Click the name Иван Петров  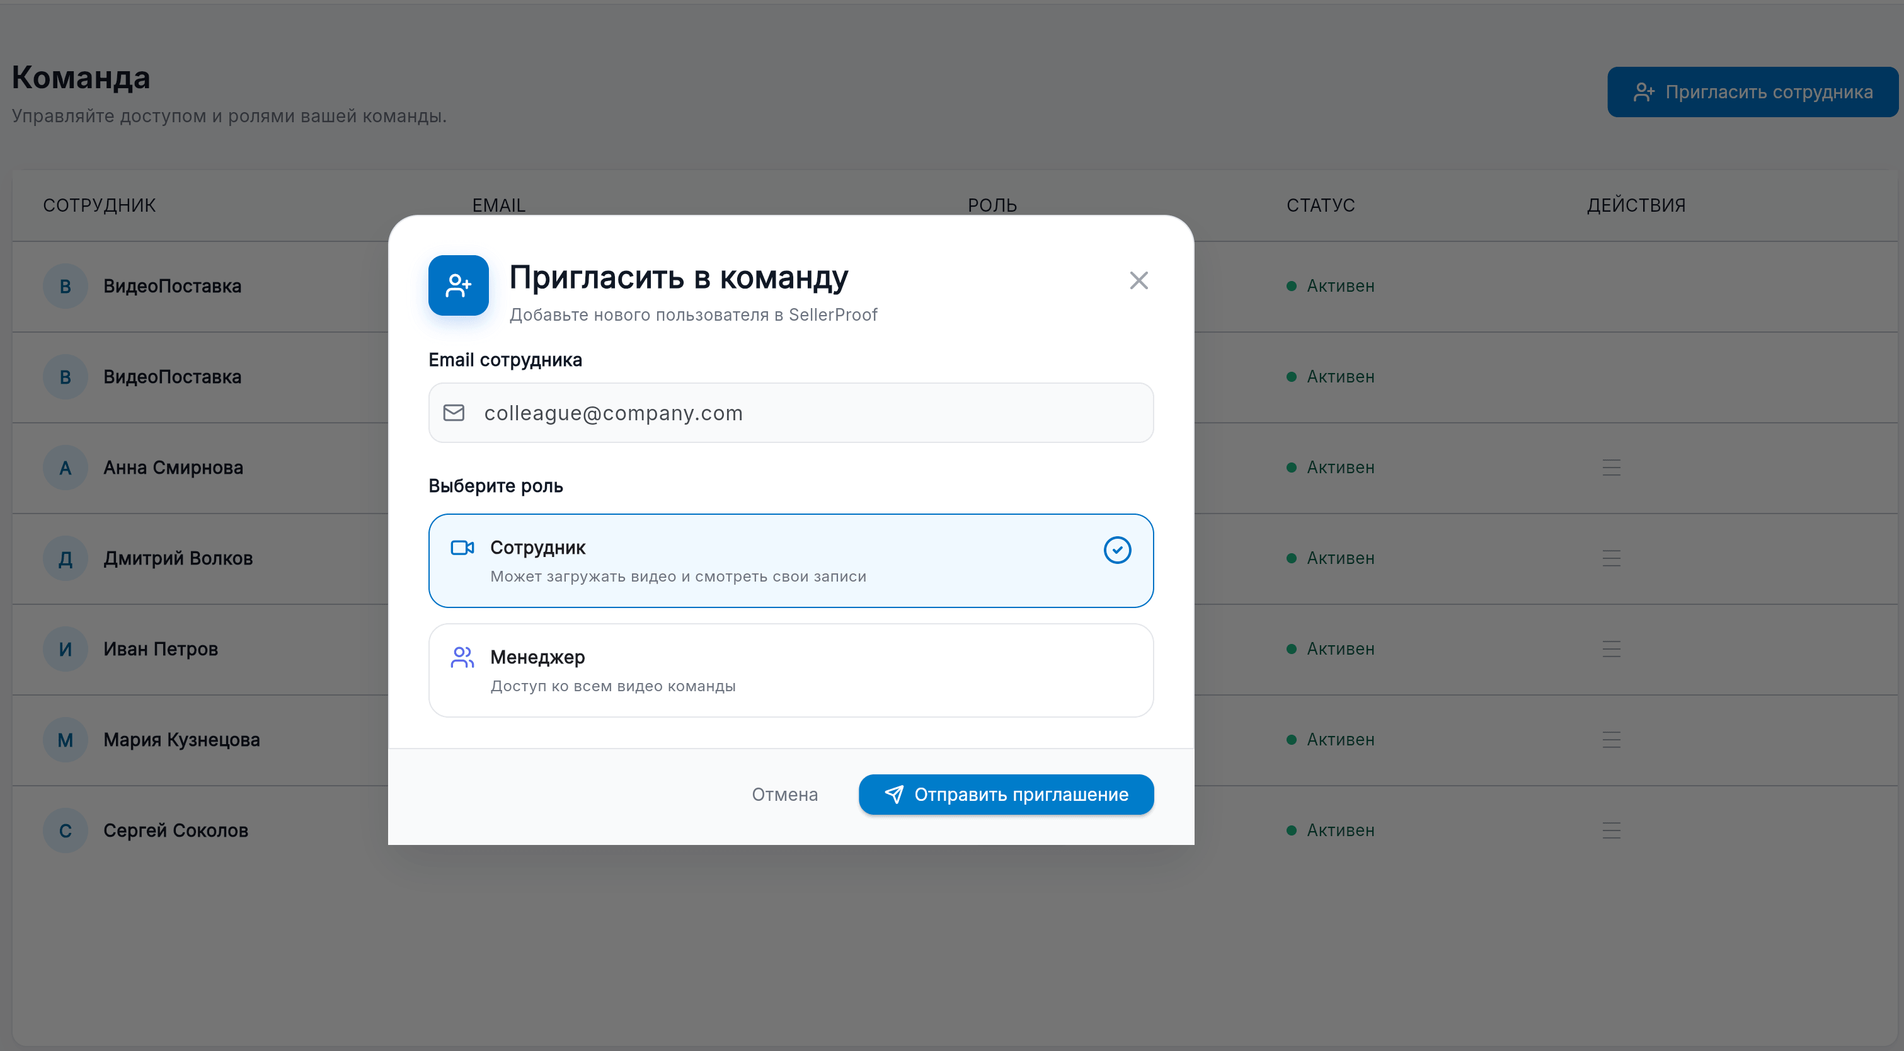(x=161, y=649)
